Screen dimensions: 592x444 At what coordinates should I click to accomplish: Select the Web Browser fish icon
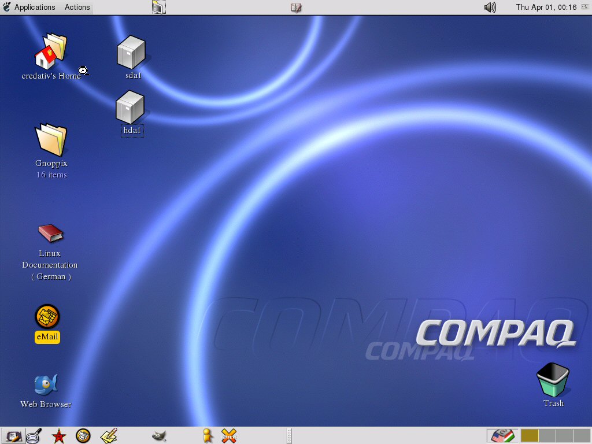coord(46,384)
